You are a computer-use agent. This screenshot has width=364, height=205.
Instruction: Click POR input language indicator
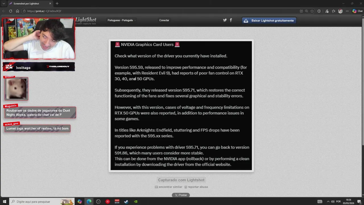coord(338,202)
